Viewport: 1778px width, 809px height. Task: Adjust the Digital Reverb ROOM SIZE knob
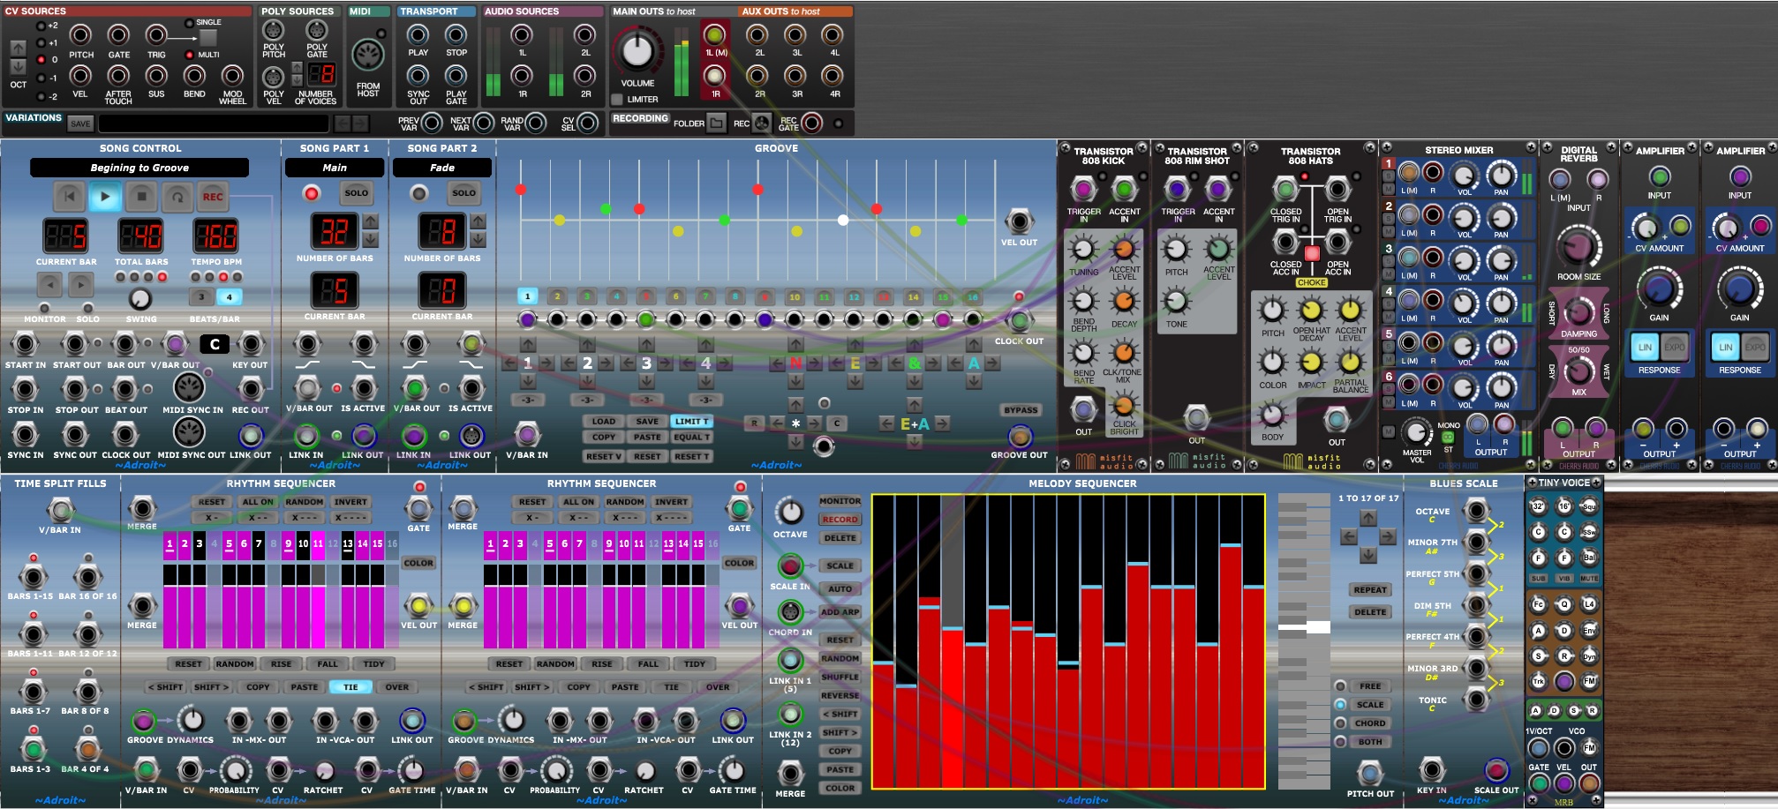tap(1578, 247)
